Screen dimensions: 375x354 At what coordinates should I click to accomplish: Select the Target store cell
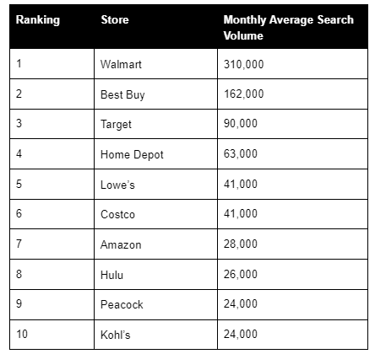[x=155, y=124]
